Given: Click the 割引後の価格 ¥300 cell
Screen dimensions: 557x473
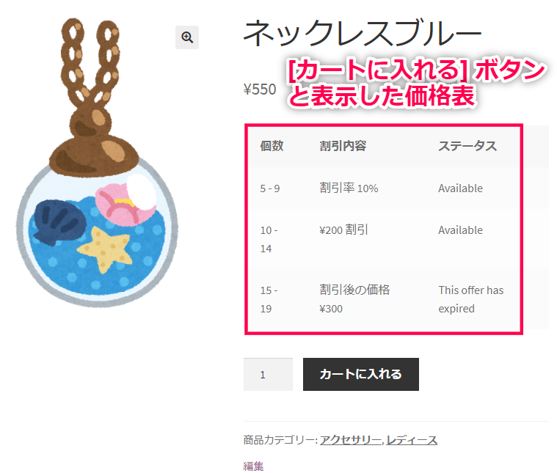Looking at the screenshot, I should (354, 299).
